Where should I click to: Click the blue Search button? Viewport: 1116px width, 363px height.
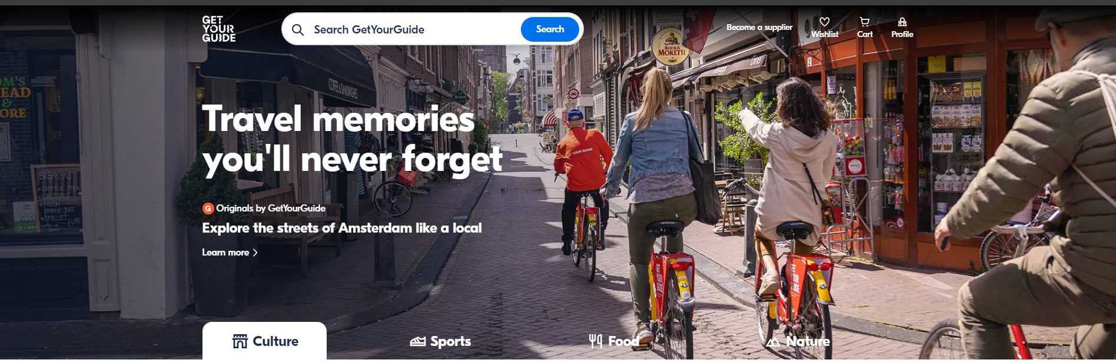[x=550, y=29]
